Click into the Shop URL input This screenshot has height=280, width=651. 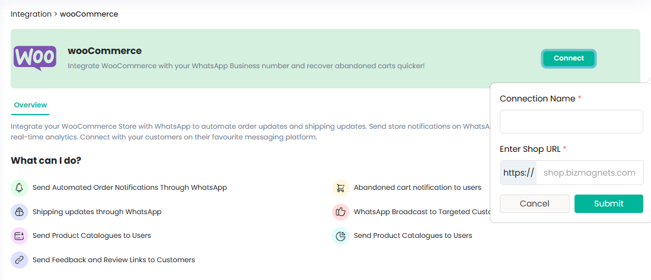[589, 173]
